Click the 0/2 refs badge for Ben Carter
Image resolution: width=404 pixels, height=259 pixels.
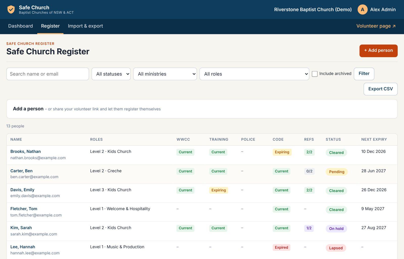click(309, 171)
